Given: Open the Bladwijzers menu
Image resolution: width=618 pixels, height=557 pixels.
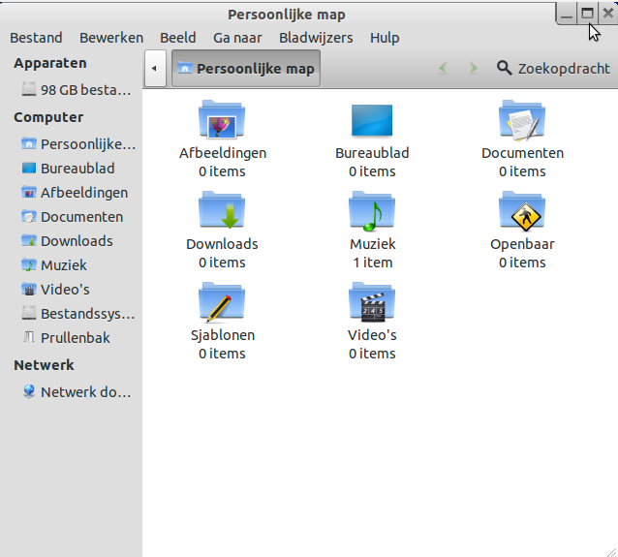Looking at the screenshot, I should pos(316,38).
